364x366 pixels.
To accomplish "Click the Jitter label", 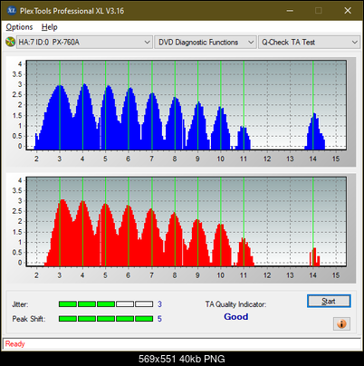I will point(20,304).
